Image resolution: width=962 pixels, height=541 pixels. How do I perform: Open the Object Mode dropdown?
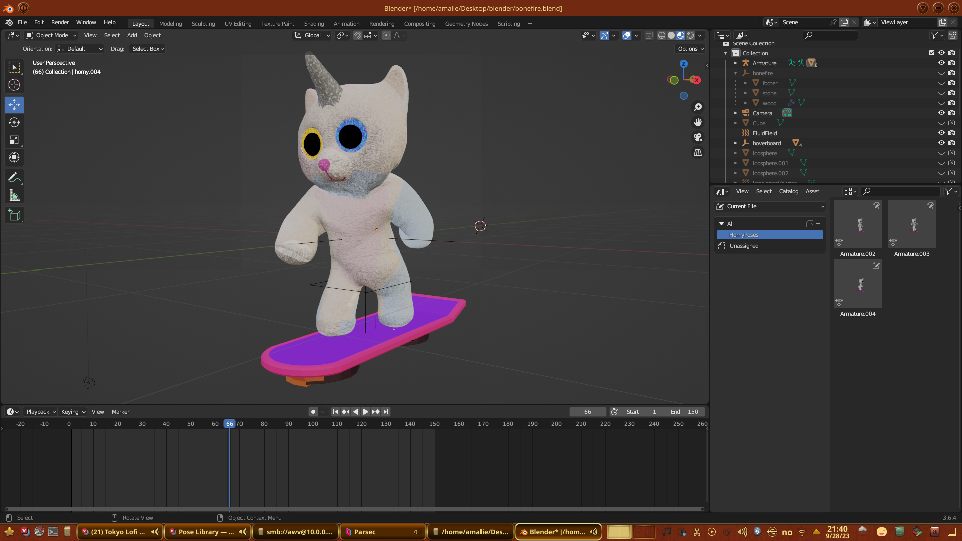coord(52,35)
